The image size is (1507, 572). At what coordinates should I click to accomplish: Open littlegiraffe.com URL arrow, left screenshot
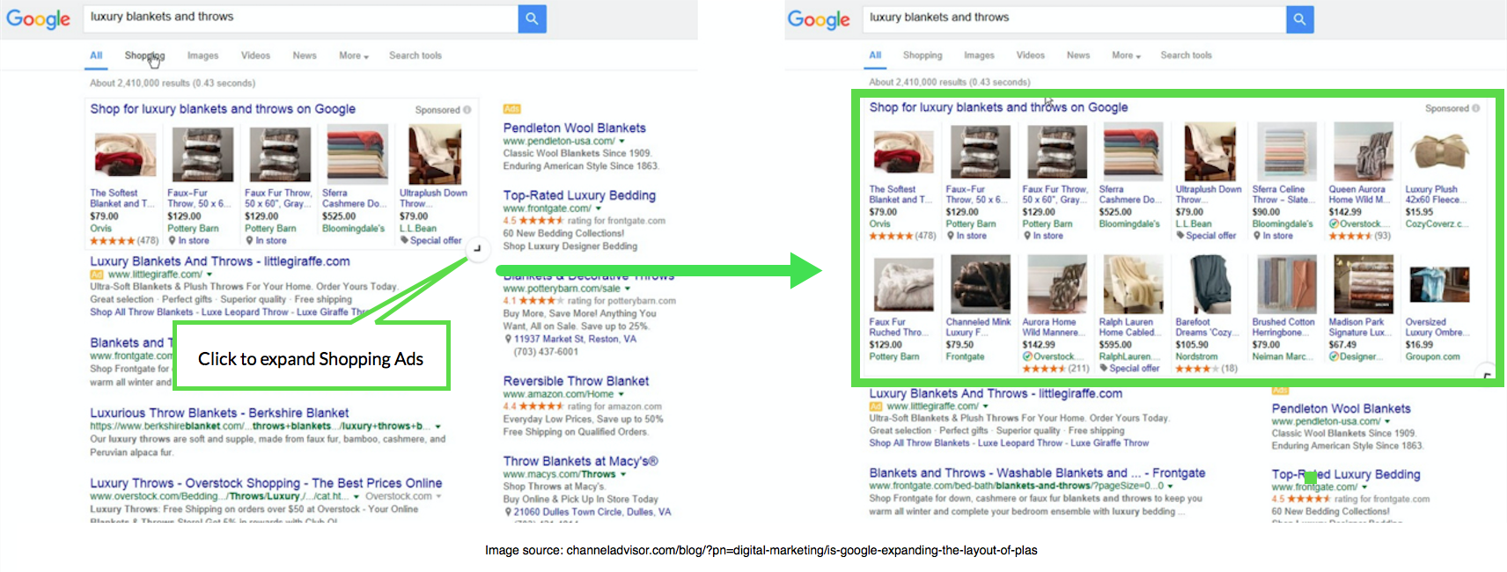(210, 275)
